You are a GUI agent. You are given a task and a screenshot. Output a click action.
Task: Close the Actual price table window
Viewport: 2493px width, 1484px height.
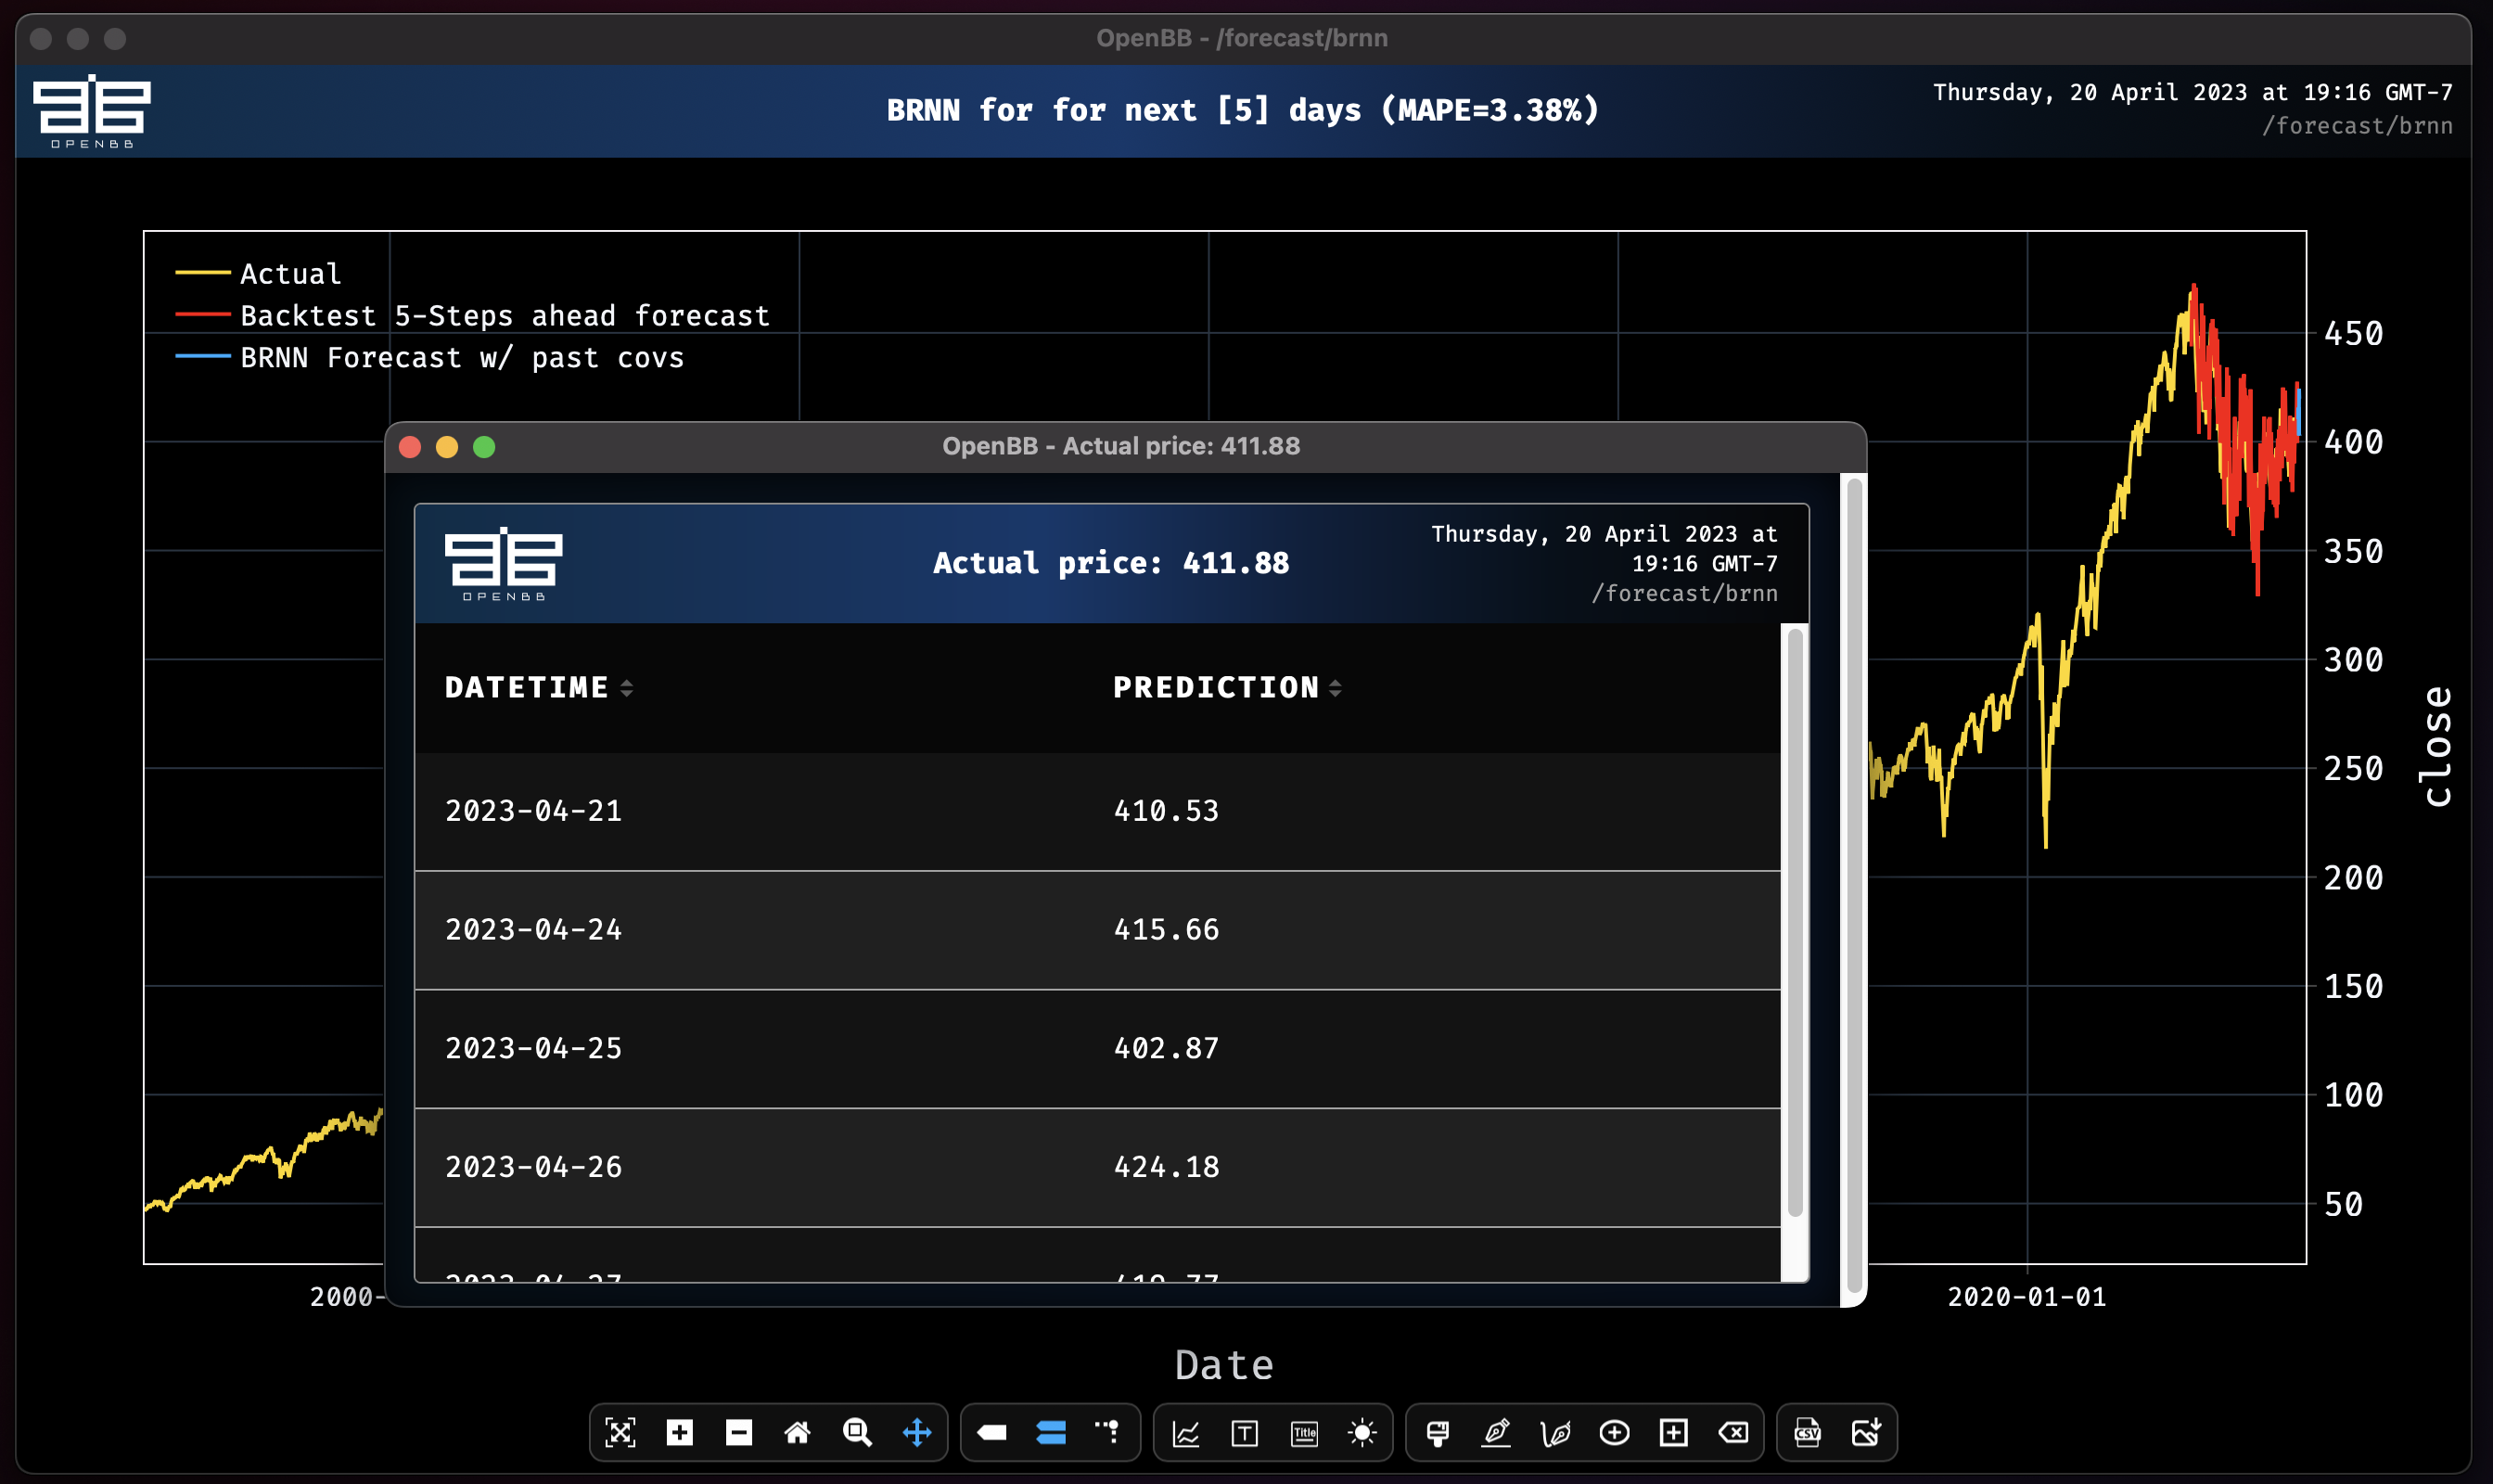coord(410,447)
